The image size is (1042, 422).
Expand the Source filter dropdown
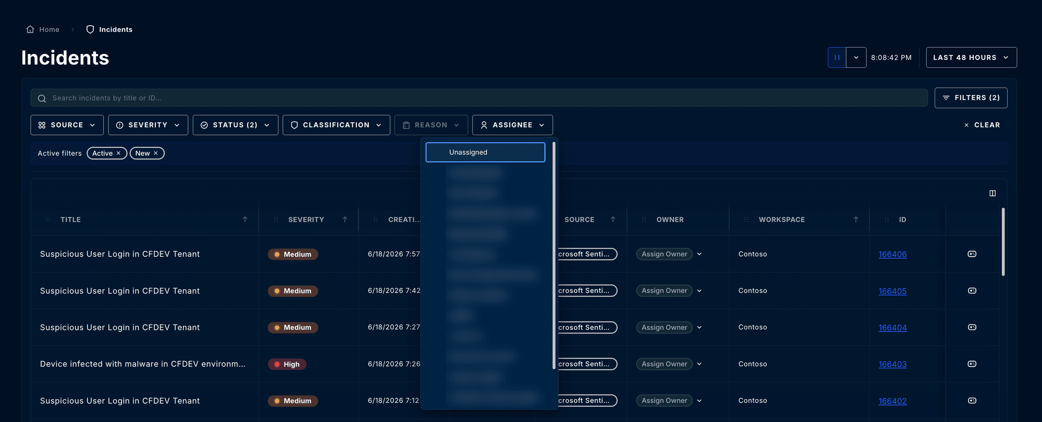67,125
